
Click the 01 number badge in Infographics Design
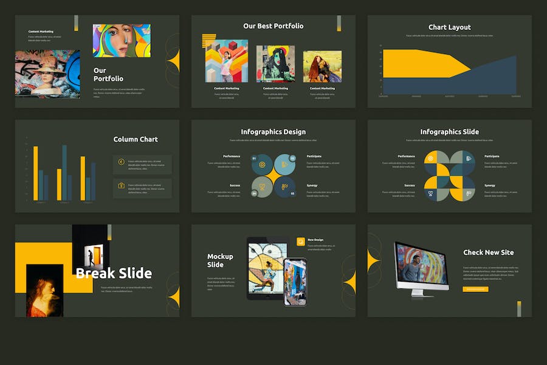click(254, 158)
